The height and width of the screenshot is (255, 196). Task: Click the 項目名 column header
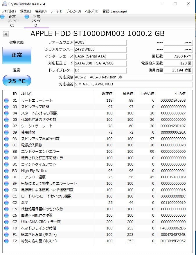coord(56,94)
